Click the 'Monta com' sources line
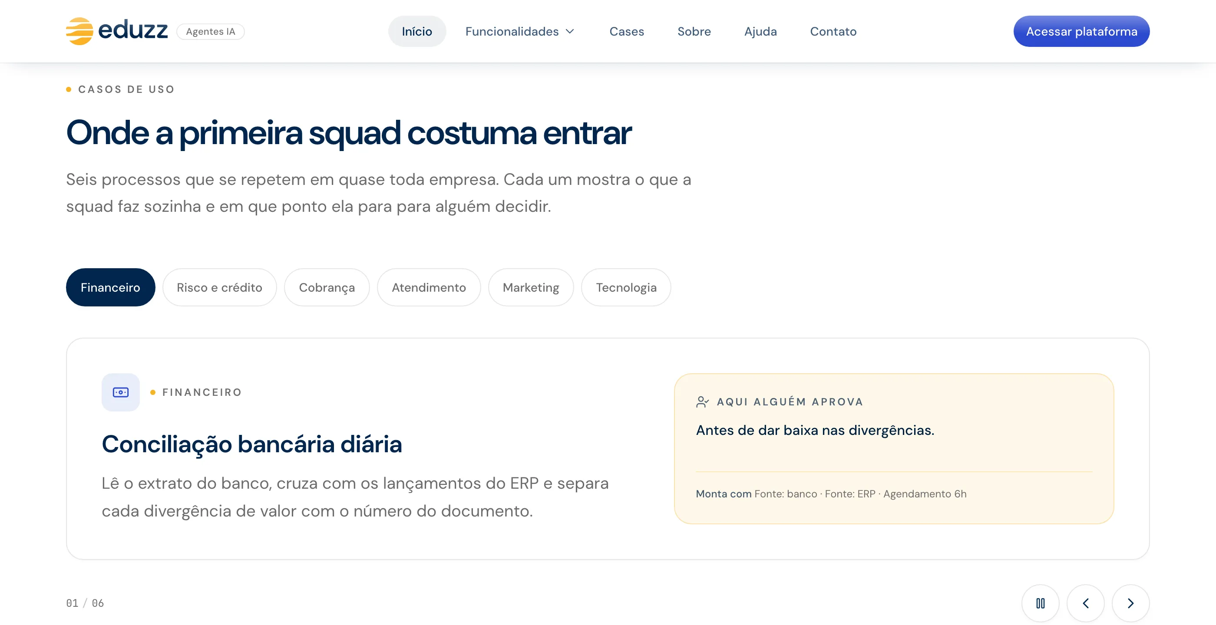1216x625 pixels. click(831, 494)
